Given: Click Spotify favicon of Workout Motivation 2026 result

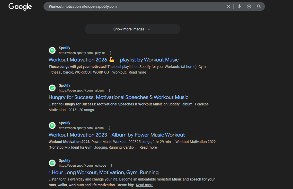Looking at the screenshot, I should (52, 50).
